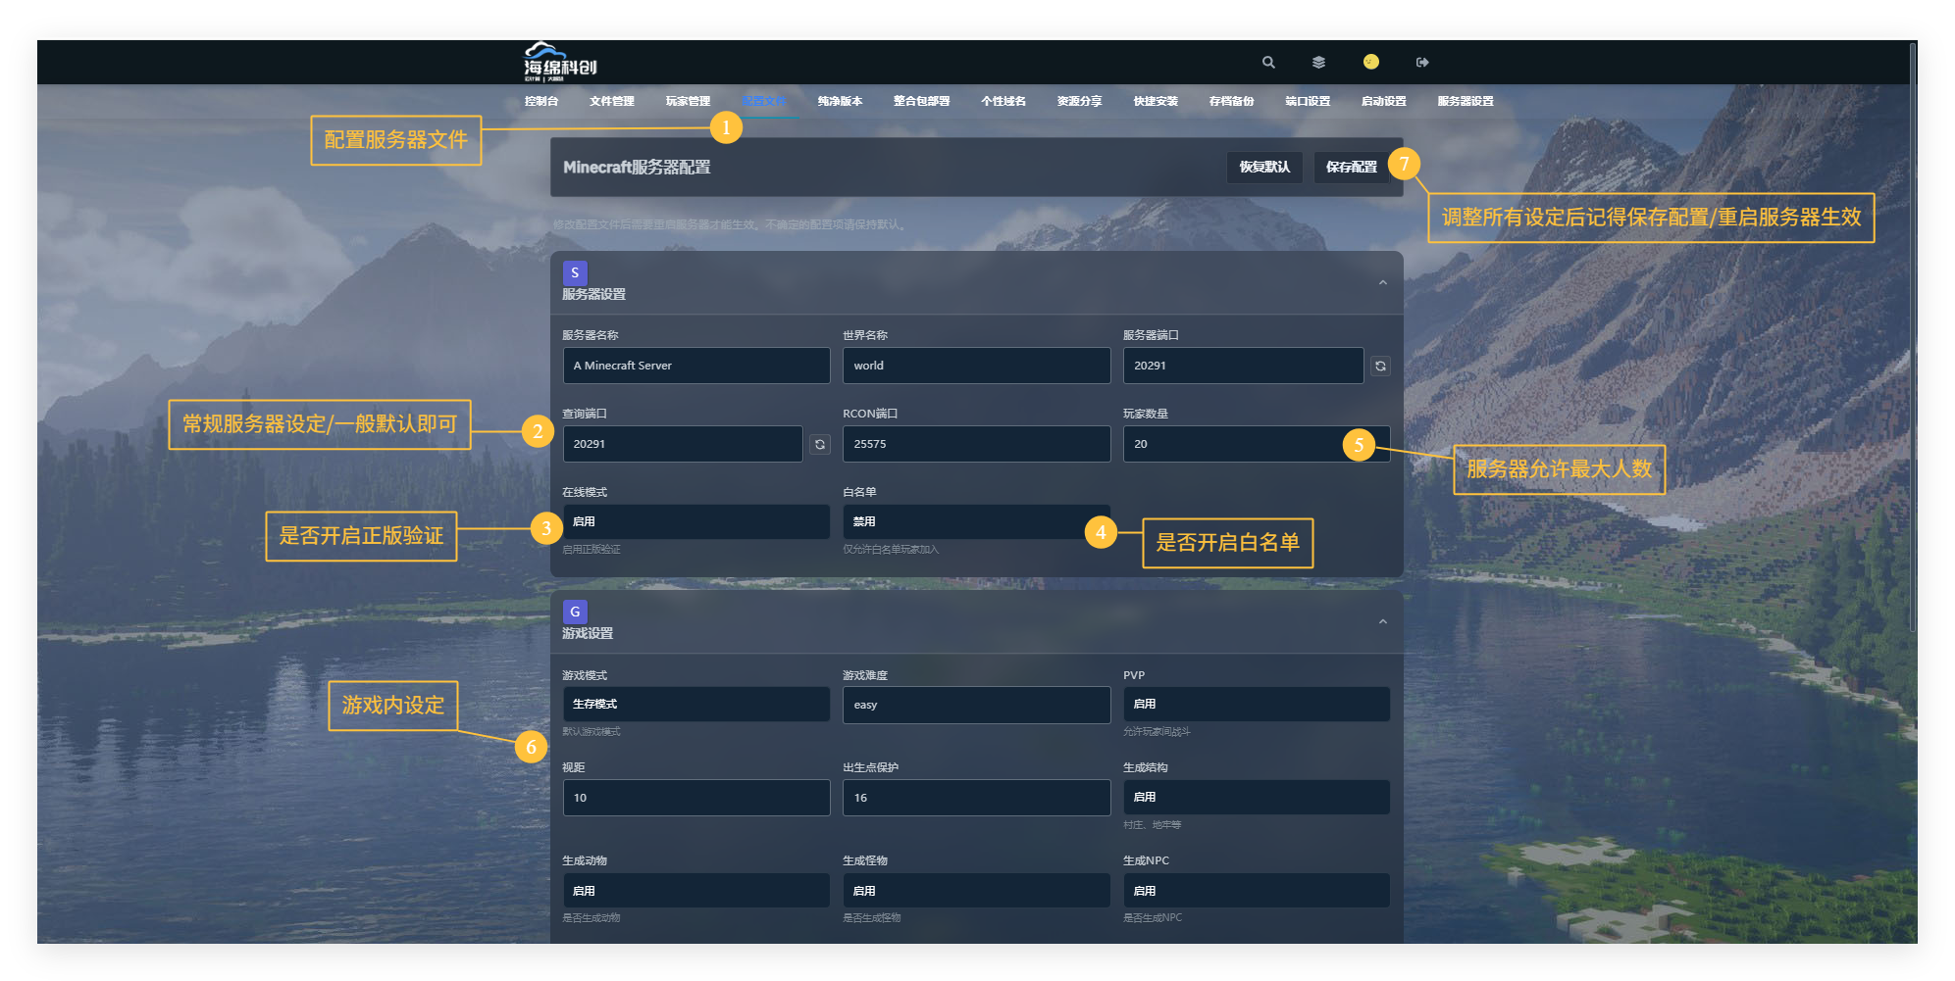Image resolution: width=1955 pixels, height=981 pixels.
Task: Click the 服务器名称 input field
Action: [x=695, y=366]
